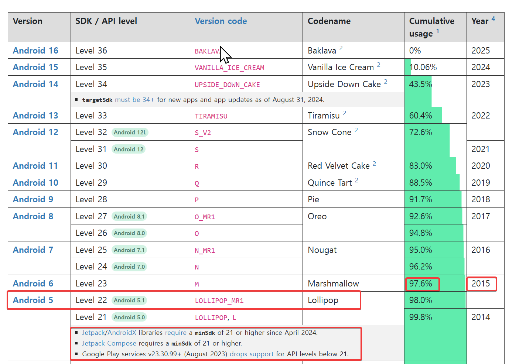Select the green Android 12 badge at Level 31
The width and height of the screenshot is (509, 364).
[x=129, y=149]
